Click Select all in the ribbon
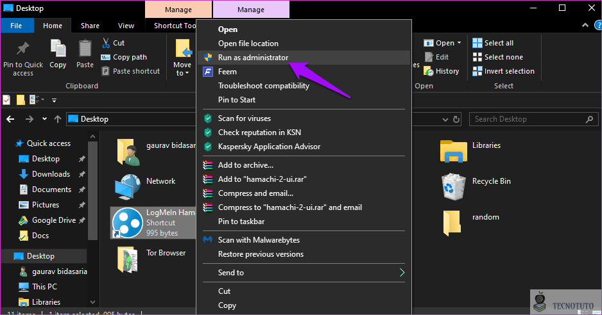 point(493,43)
